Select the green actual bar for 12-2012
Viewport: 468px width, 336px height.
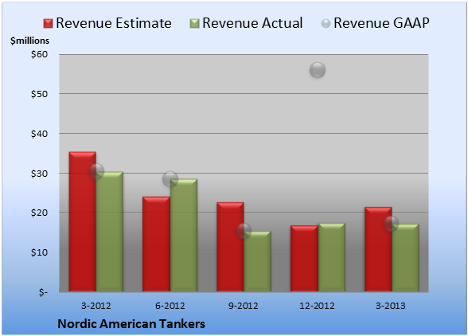click(332, 257)
